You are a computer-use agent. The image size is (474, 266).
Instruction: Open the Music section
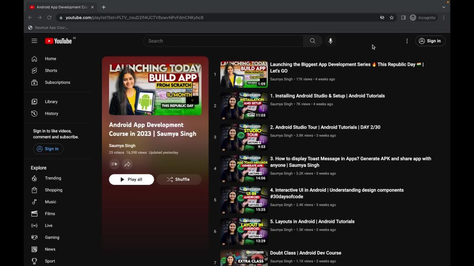coord(50,202)
